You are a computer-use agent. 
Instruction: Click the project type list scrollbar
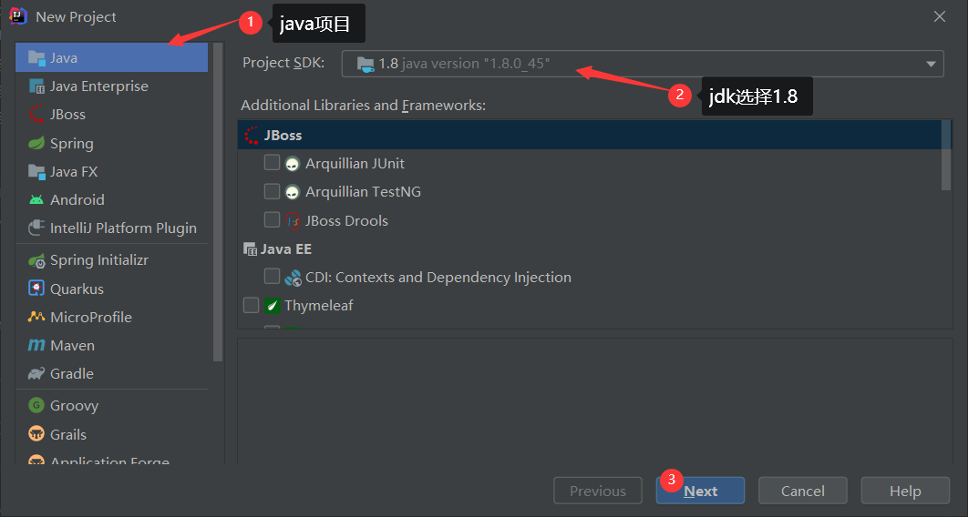click(x=217, y=202)
